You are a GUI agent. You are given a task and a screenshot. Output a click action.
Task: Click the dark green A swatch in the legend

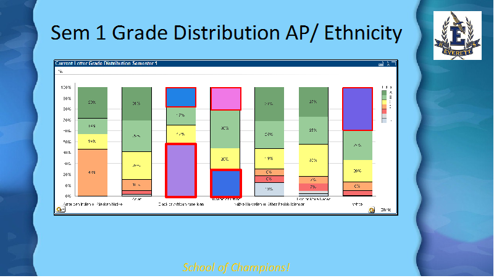(x=384, y=93)
